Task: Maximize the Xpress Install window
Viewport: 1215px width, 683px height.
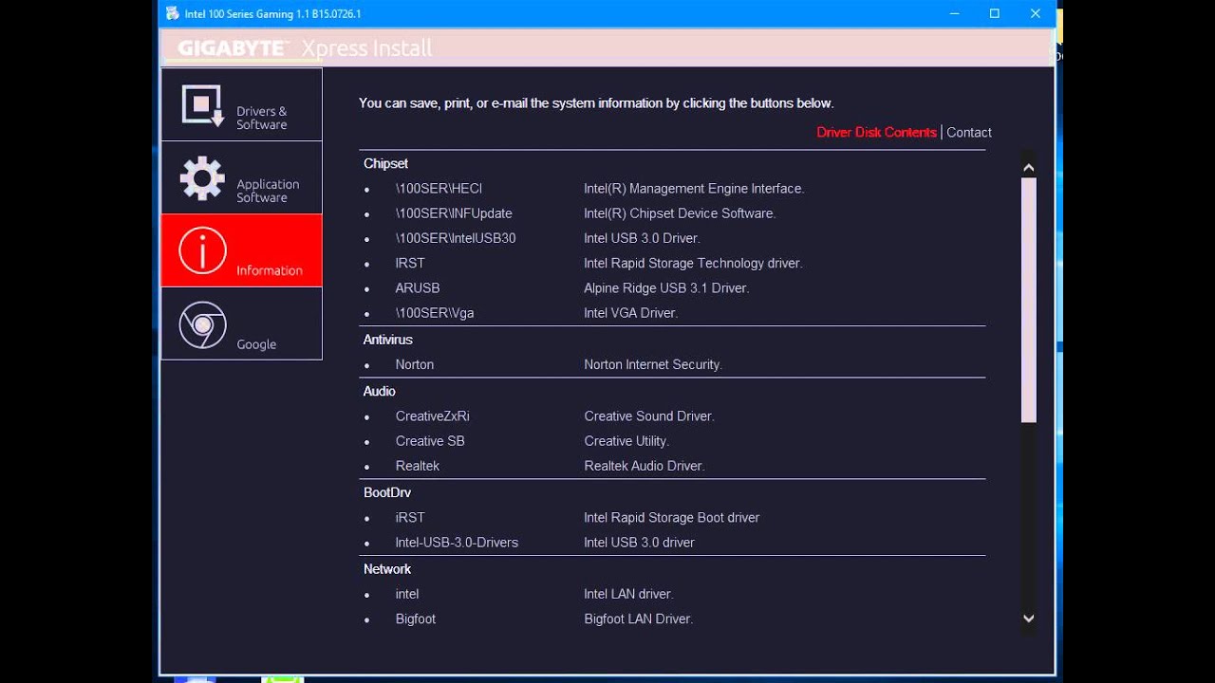Action: (995, 13)
